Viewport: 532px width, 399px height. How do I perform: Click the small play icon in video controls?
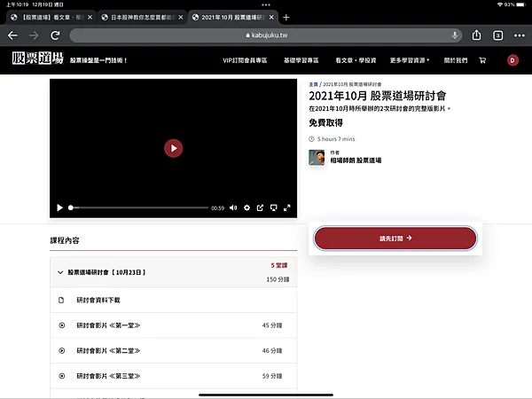(59, 207)
